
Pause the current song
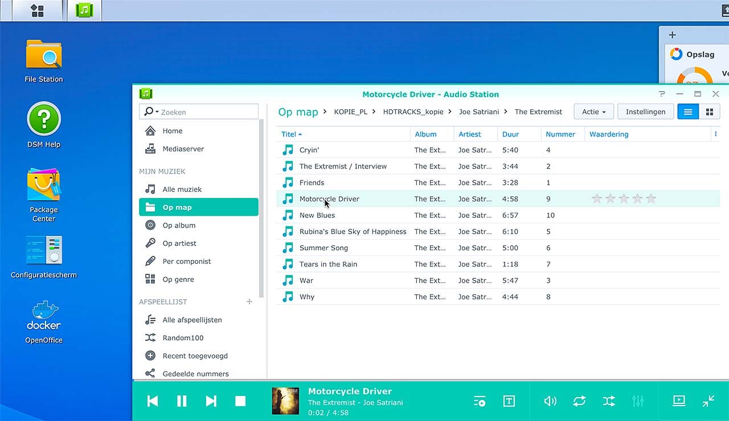182,401
